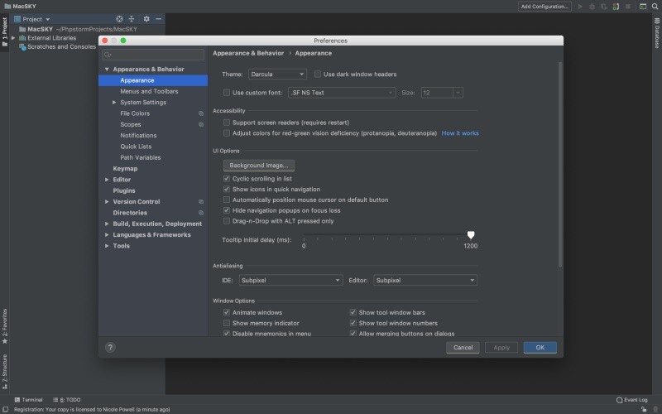Open the Z: Structure side tab
This screenshot has width=662, height=414.
5,372
